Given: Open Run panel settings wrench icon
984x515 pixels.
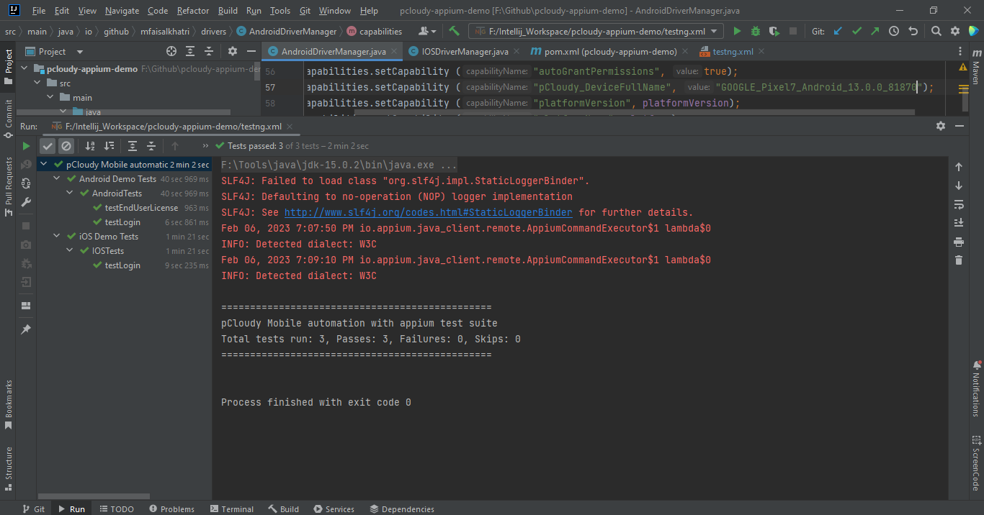Looking at the screenshot, I should coord(27,202).
